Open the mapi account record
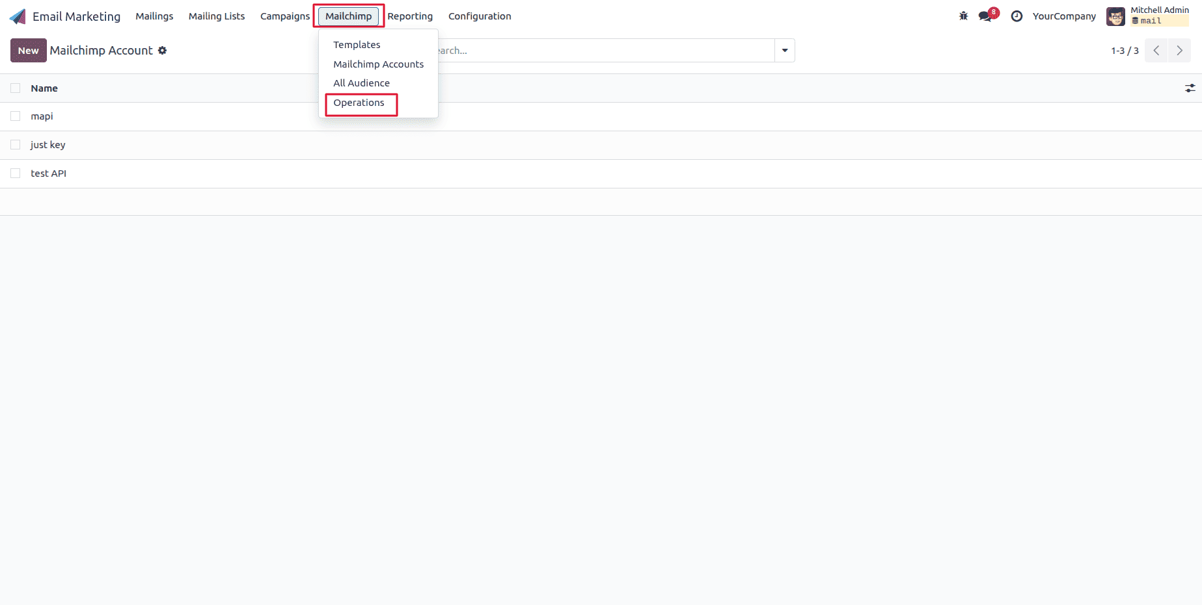The image size is (1202, 605). click(x=42, y=116)
